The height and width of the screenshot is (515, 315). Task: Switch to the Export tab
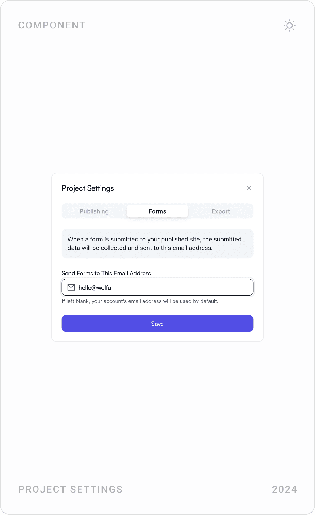(221, 211)
